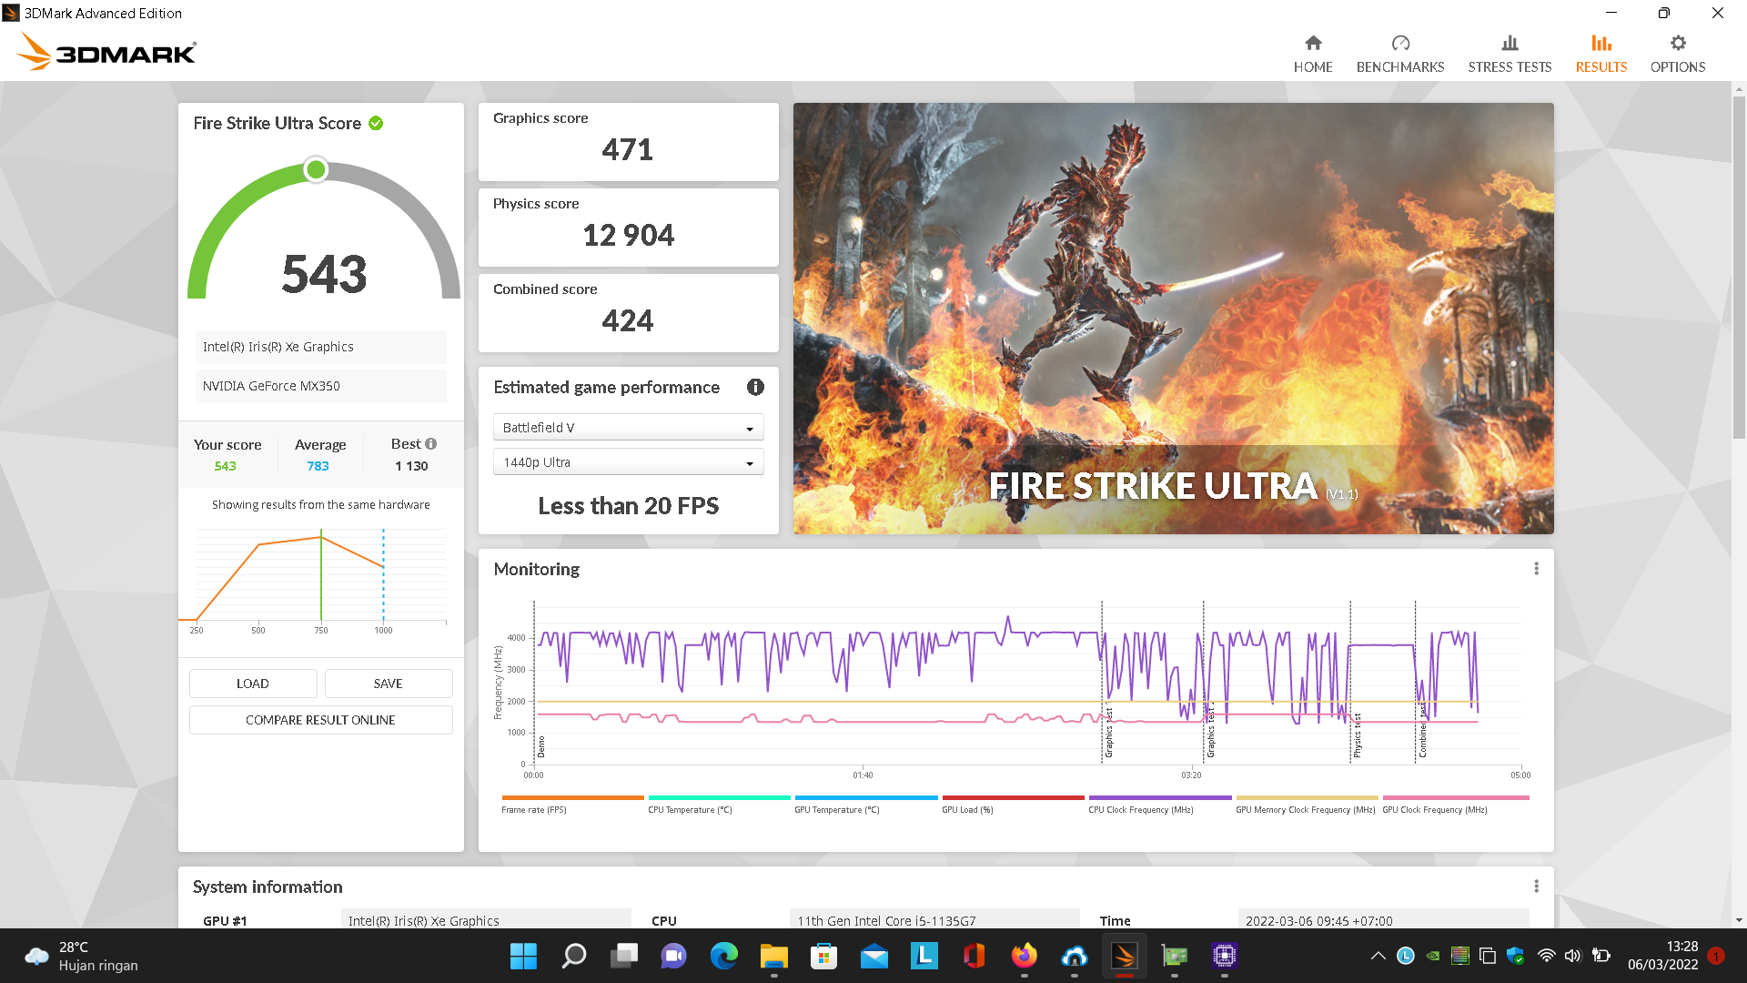Screen dimensions: 1747x983
Task: Toggle CPU Clock Frequency legend
Action: click(1159, 805)
